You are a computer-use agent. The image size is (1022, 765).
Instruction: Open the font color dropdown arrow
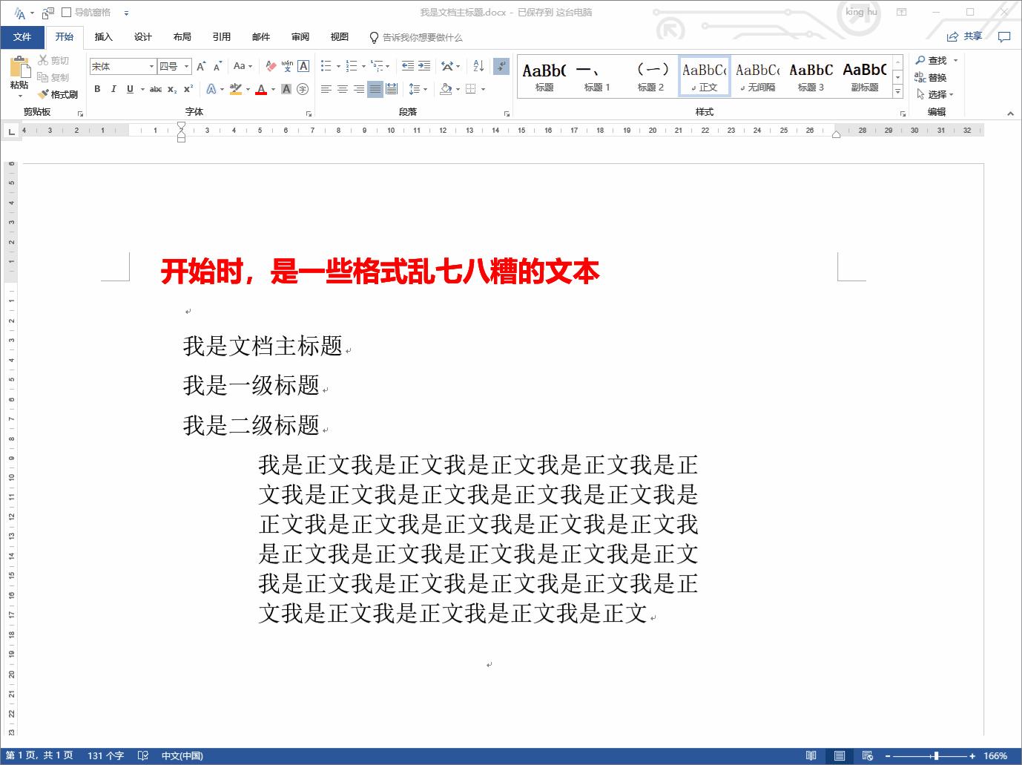pos(271,89)
